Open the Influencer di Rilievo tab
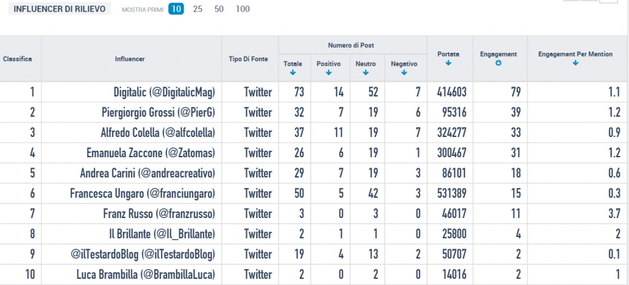Viewport: 629px width, 285px height. 60,9
